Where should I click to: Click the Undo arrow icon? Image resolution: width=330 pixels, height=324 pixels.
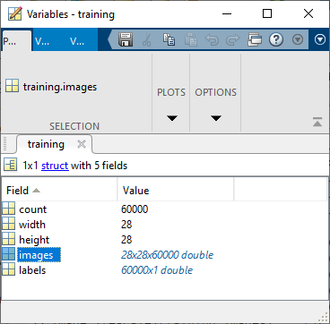point(212,39)
